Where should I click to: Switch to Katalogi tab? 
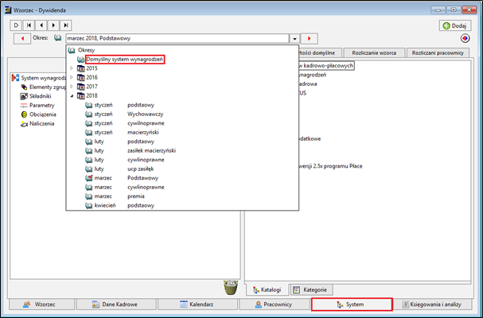[x=267, y=289]
